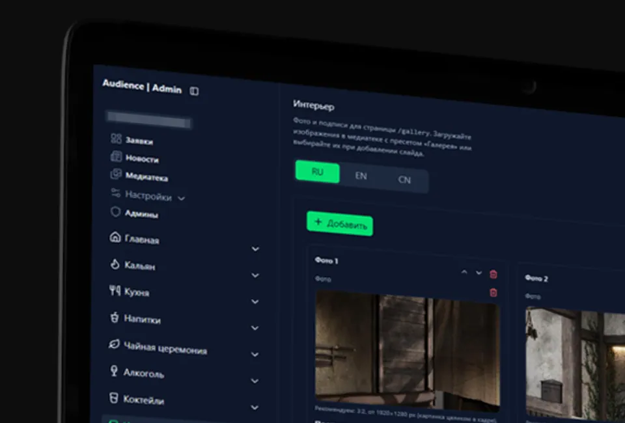Expand the Чайная церемония section chevron
This screenshot has width=625, height=423.
[x=255, y=354]
